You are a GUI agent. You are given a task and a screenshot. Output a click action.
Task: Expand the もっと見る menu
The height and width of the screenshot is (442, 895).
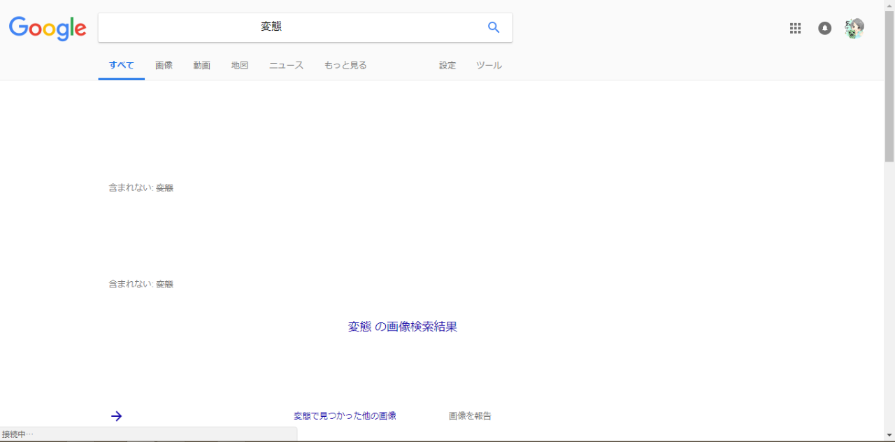345,65
